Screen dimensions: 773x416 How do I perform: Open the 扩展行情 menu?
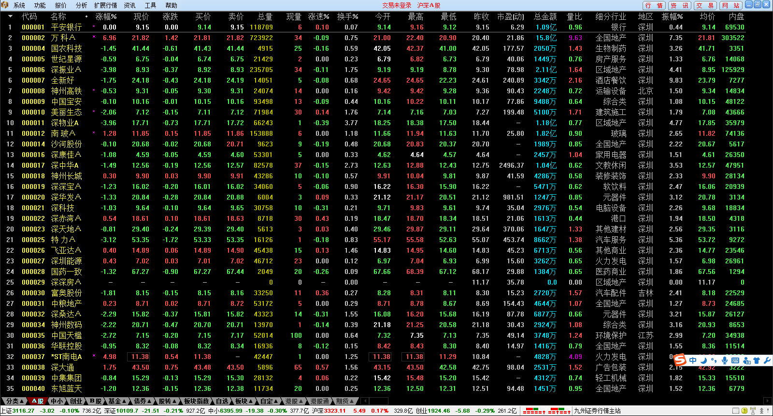pyautogui.click(x=105, y=5)
